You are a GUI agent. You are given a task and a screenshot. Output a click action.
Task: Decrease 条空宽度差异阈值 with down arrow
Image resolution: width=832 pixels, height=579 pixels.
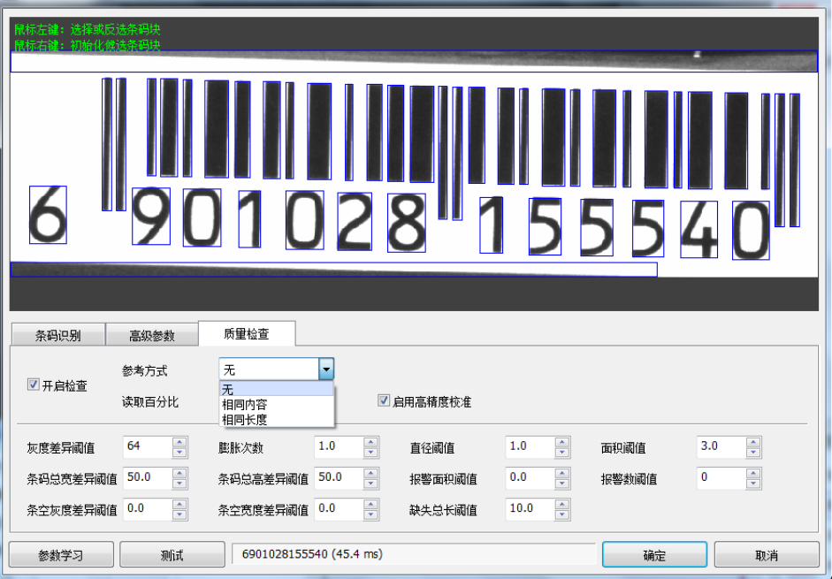tap(370, 514)
